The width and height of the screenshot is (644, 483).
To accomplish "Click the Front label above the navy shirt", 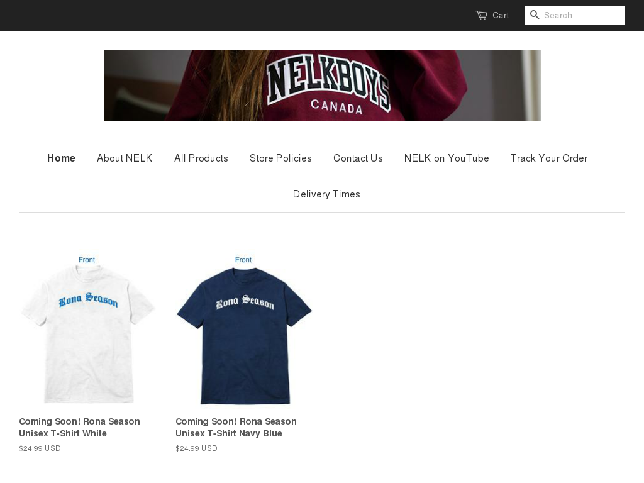I will point(243,260).
